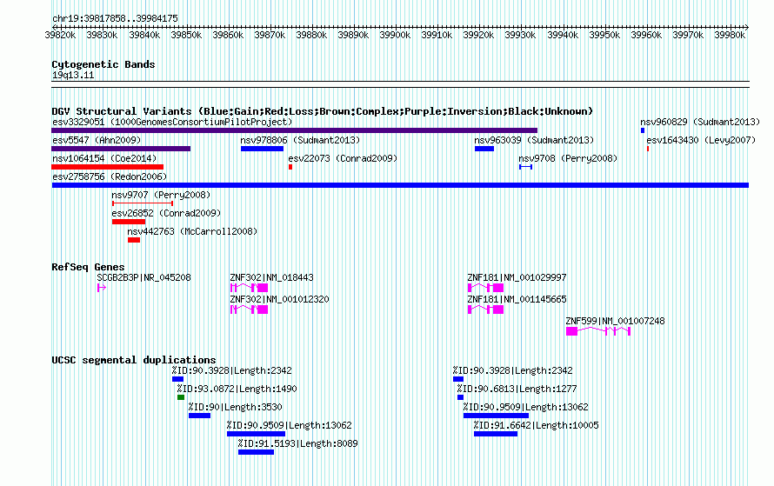Click the 39860k ruler position label
This screenshot has width=774, height=486.
click(x=228, y=36)
